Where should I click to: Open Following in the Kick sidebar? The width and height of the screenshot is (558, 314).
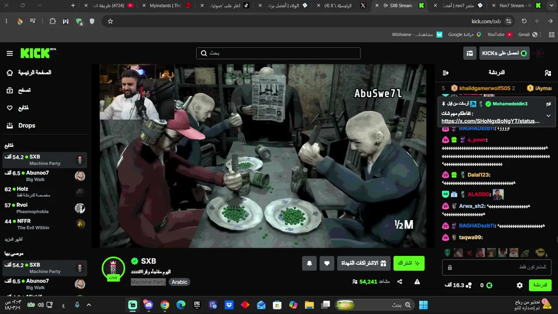pos(17,108)
